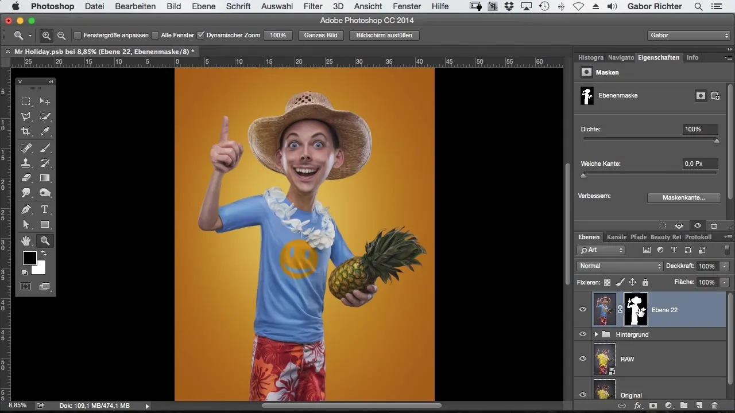Collapse the floating toolbox with the double arrows
The width and height of the screenshot is (735, 413).
(x=51, y=82)
